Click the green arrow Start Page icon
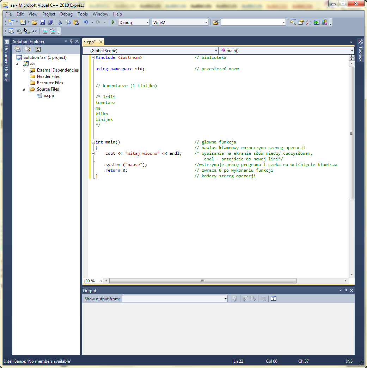367x368 pixels. click(x=317, y=22)
